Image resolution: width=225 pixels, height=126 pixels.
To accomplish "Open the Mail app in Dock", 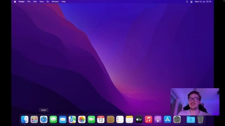I will 63,119.
